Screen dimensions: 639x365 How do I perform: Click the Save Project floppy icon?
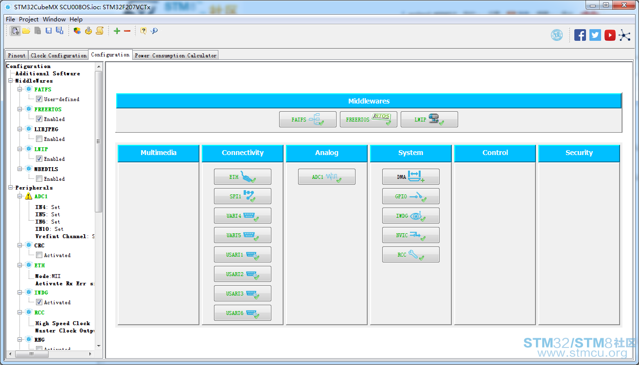click(x=49, y=31)
